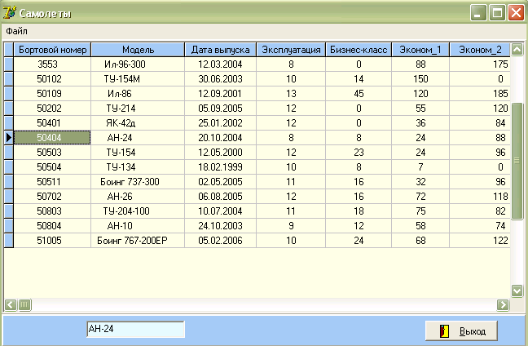Image resolution: width=528 pixels, height=346 pixels.
Task: Click the date cell 12.03.2004
Action: [x=220, y=64]
